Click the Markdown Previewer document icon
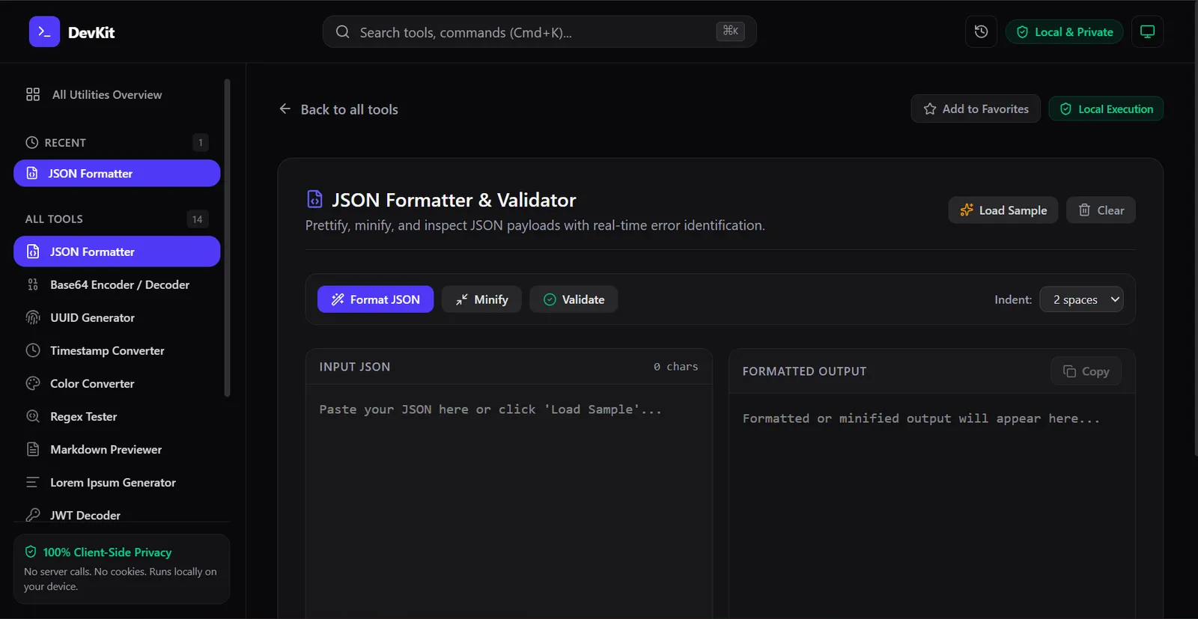The image size is (1198, 619). coord(33,449)
